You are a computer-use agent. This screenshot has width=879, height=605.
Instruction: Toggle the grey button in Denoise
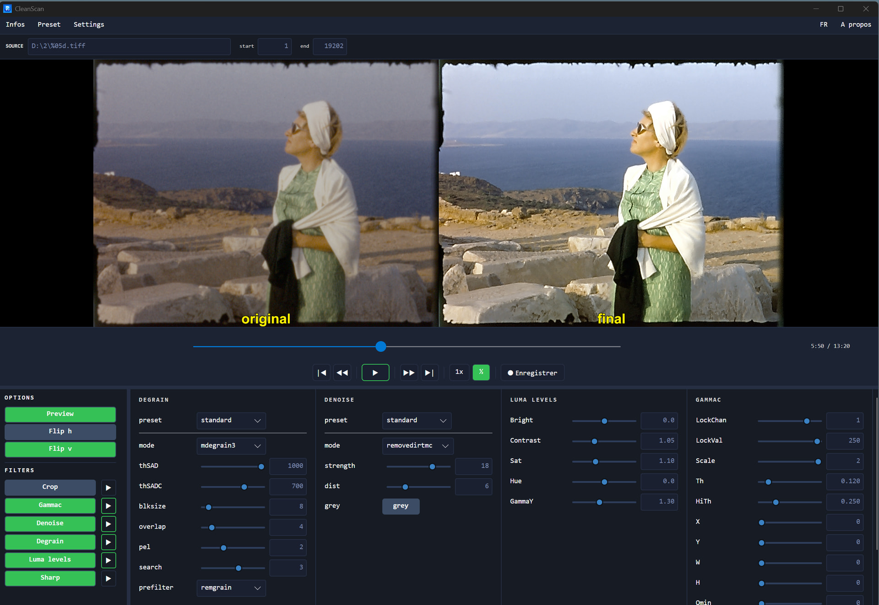(401, 506)
